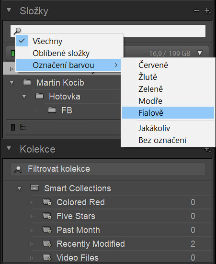Select the Recently Modified collection
216x264 pixels.
(91, 244)
